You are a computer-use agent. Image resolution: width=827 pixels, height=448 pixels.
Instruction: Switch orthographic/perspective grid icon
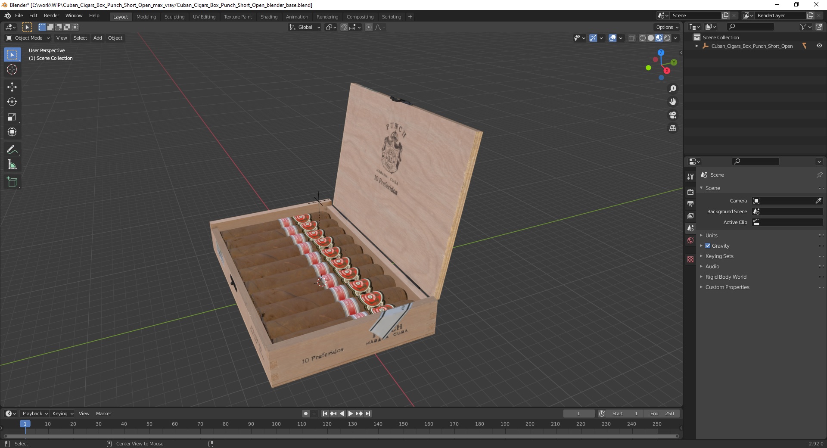(672, 128)
